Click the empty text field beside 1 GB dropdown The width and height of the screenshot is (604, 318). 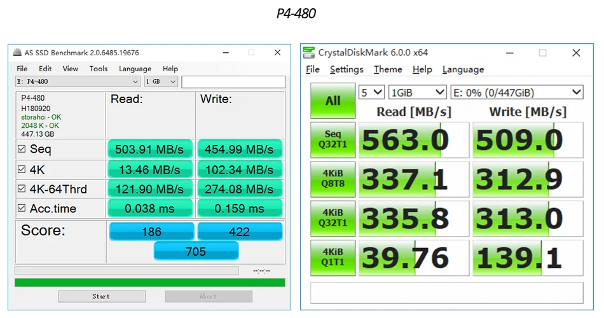tap(233, 81)
